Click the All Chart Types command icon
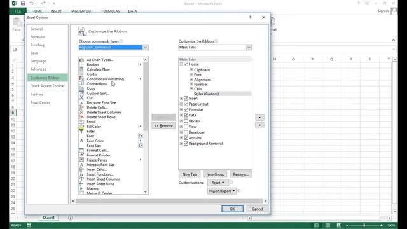Screen dimensions: 407x229 click(x=81, y=60)
